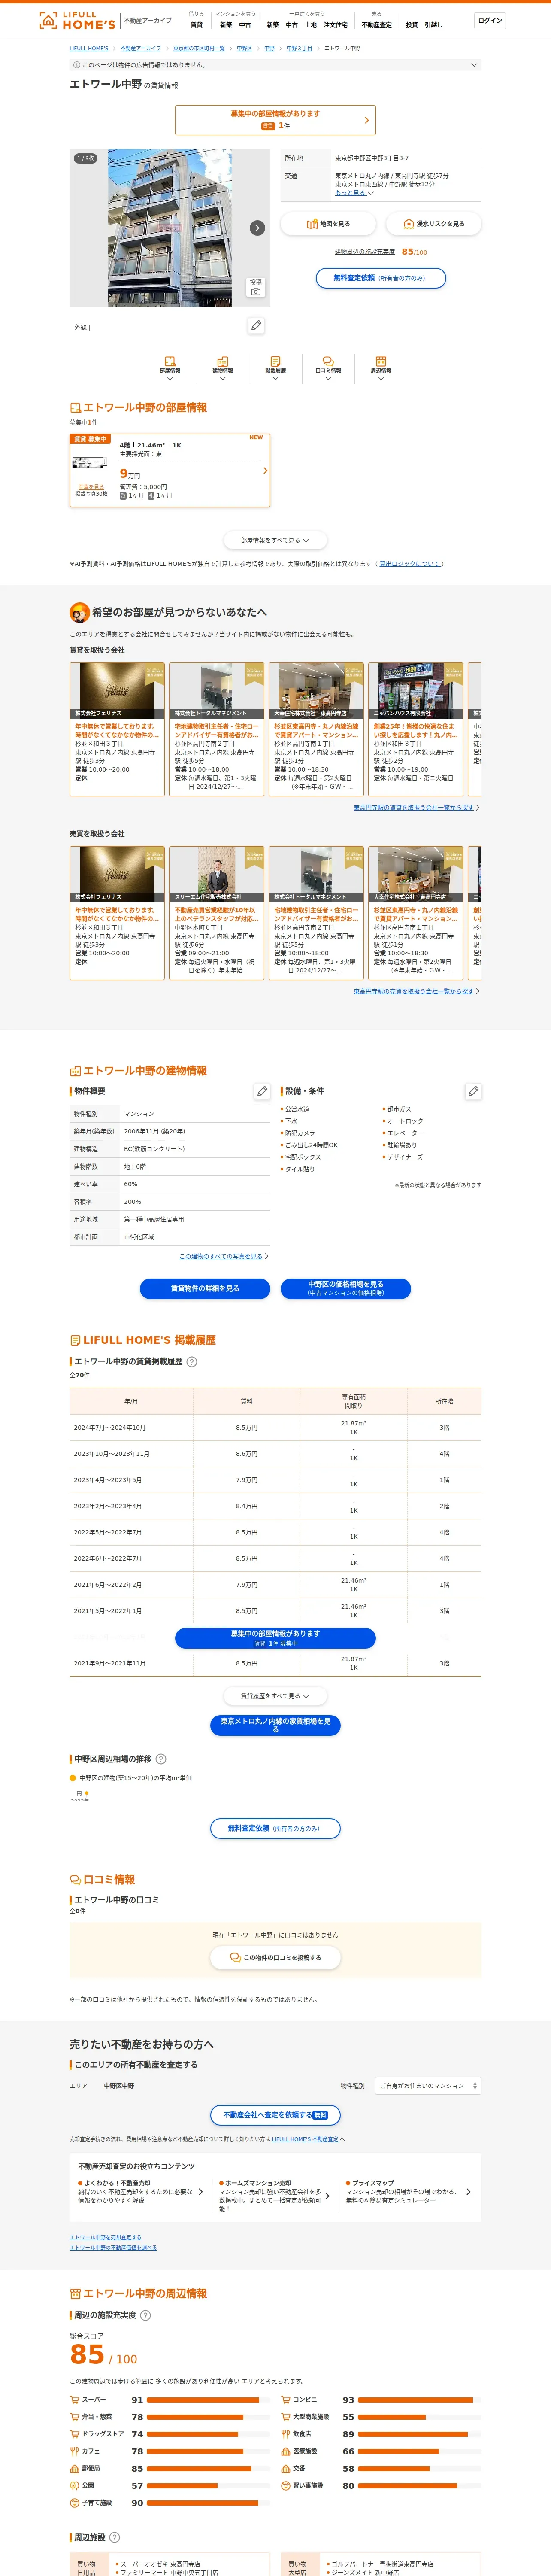Jump to 部屋情報 section icon
Screen dimensions: 551x2576
point(170,367)
